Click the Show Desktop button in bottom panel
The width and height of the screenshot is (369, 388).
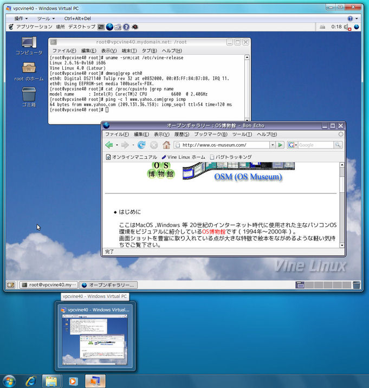[11, 285]
